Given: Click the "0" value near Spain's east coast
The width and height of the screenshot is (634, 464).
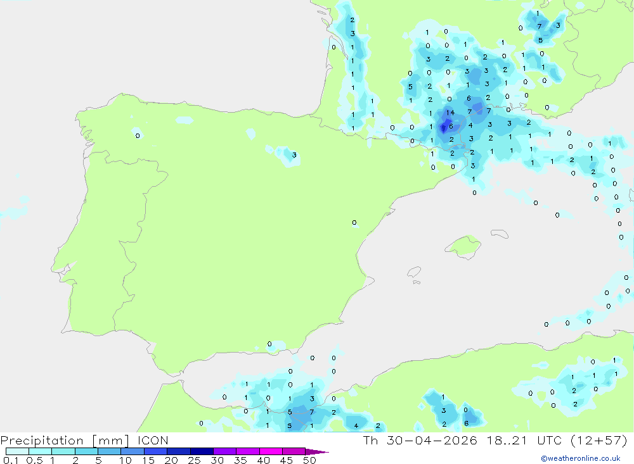Looking at the screenshot, I should tap(354, 223).
